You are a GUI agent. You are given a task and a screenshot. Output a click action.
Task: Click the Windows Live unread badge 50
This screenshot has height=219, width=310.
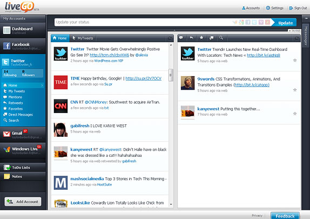[39, 147]
